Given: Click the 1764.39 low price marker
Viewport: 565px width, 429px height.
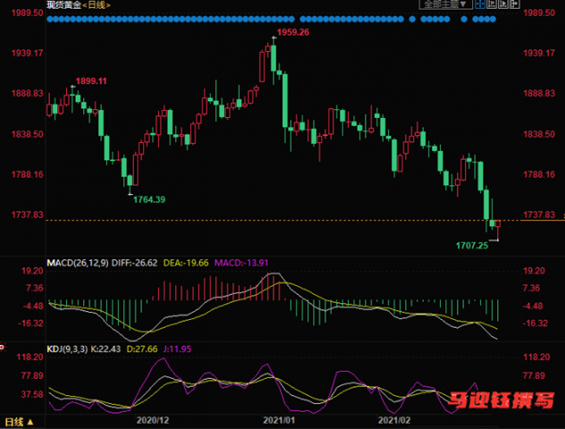Looking at the screenshot, I should [x=149, y=199].
